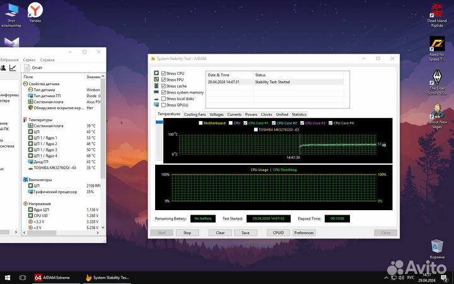Screen dimensions: 454x284
Task: Click the graph icon in AIDA64 toolbar
Action: [x=13, y=68]
